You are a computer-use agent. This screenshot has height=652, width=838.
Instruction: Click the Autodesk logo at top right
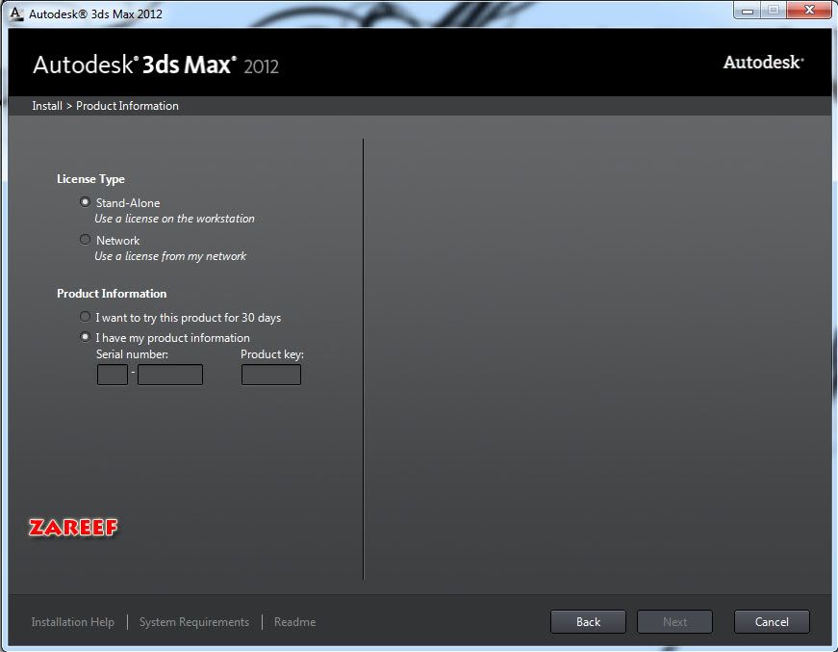point(763,62)
